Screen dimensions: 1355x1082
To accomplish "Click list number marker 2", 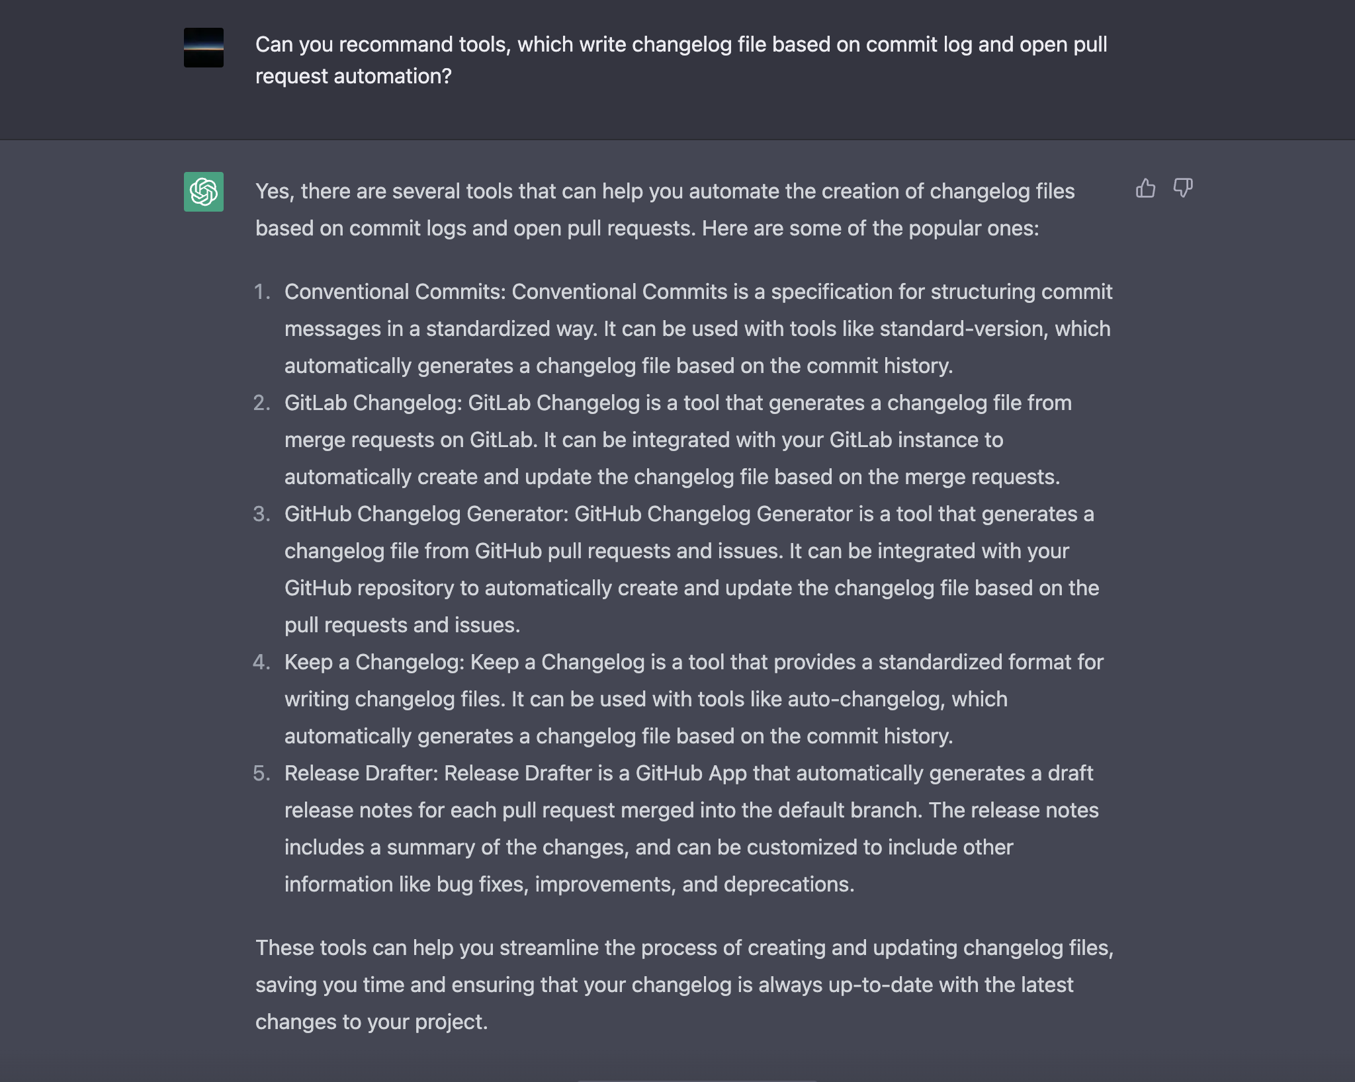I will [262, 403].
